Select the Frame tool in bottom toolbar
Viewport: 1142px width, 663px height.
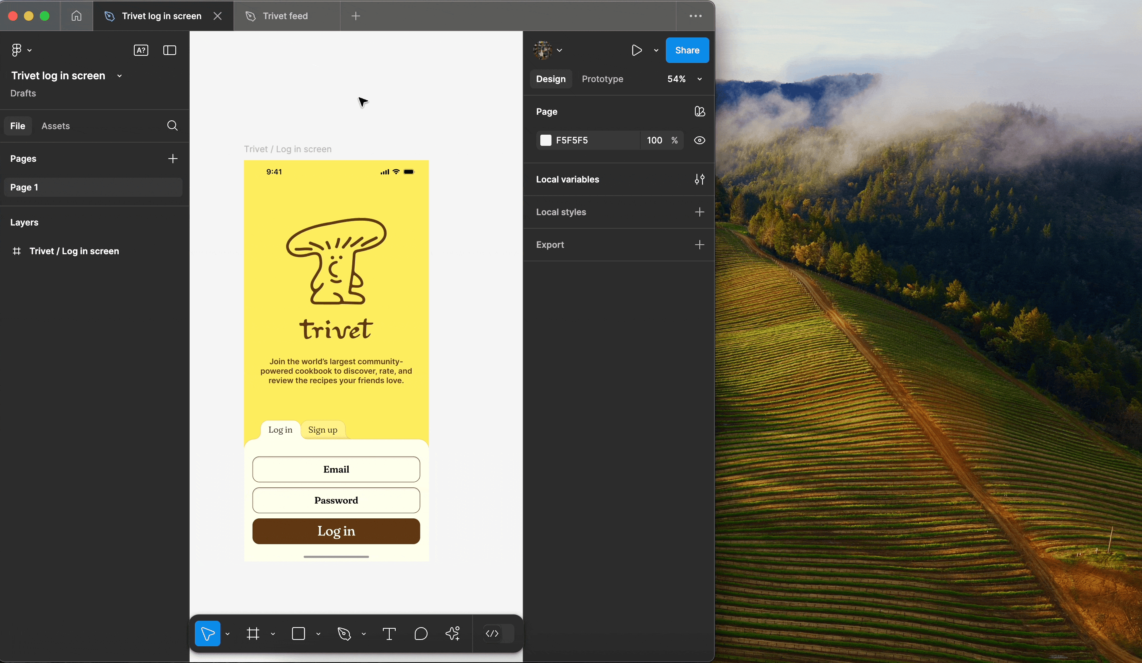[x=253, y=634]
